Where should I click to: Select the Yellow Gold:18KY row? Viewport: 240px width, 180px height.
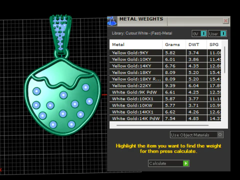point(165,72)
